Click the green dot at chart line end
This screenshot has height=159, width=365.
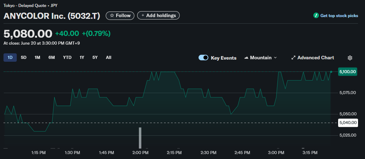click(331, 72)
